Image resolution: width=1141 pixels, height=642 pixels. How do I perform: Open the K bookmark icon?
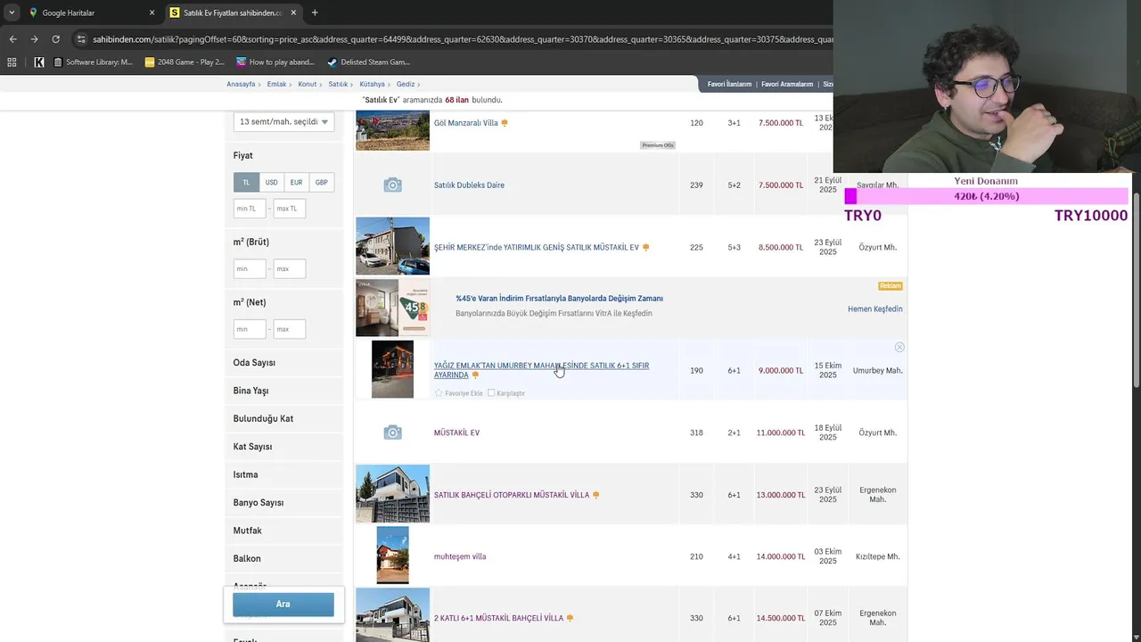pyautogui.click(x=39, y=62)
